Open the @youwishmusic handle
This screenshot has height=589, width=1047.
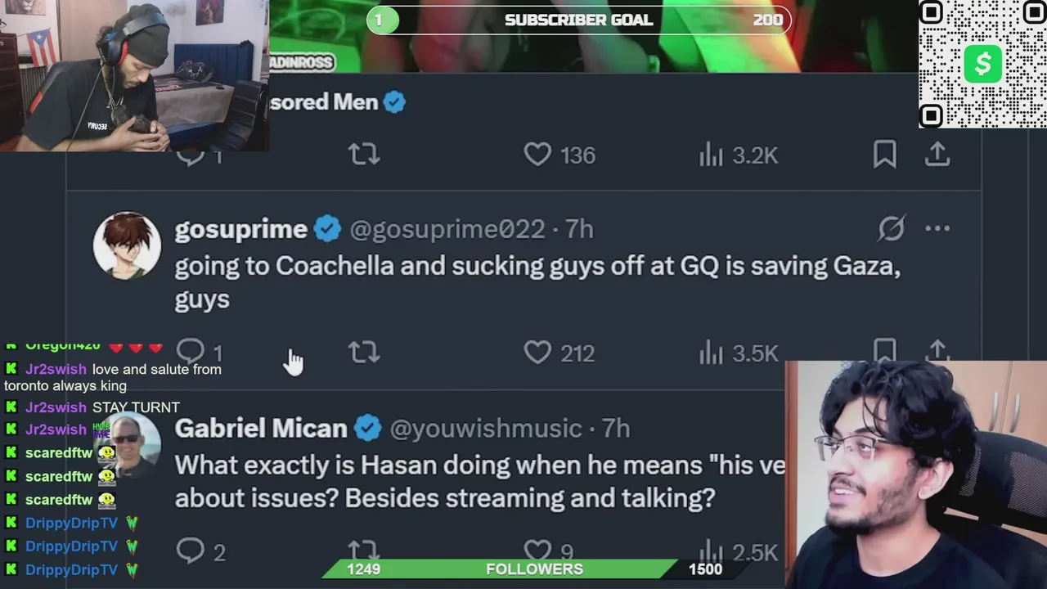(486, 428)
